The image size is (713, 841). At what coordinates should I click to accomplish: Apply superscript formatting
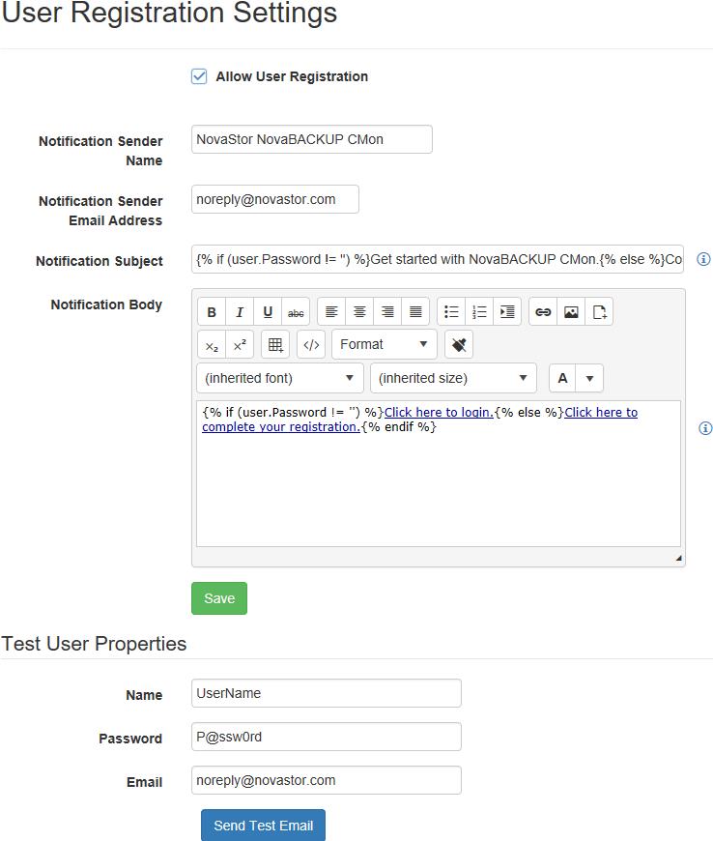(x=240, y=345)
